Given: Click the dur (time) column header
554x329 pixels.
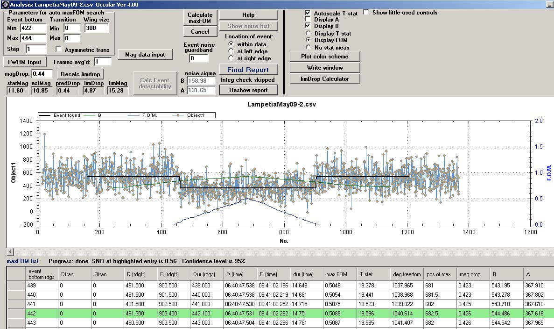Looking at the screenshot, I should pyautogui.click(x=307, y=274).
